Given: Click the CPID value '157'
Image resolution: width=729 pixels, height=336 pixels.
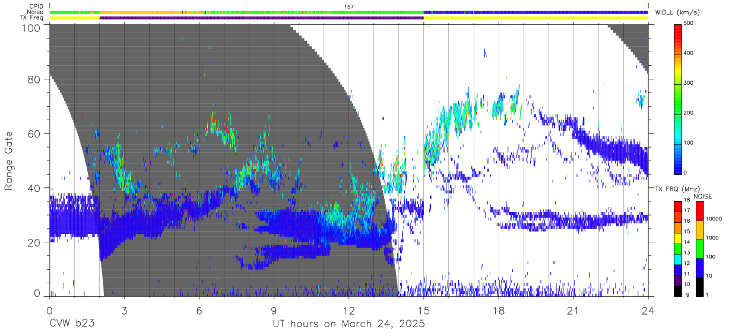Looking at the screenshot, I should coord(349,7).
